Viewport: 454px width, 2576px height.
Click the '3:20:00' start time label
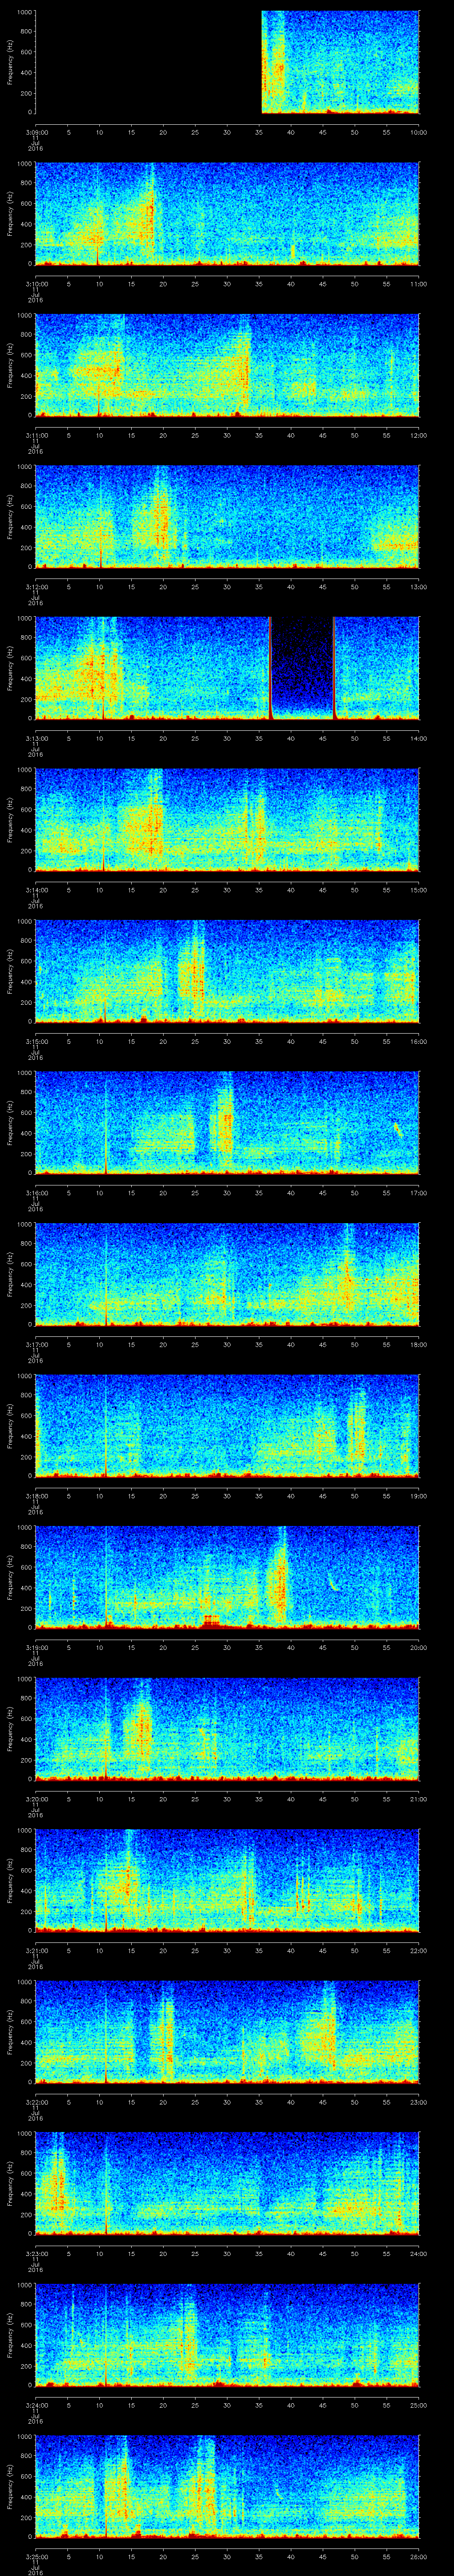[36, 1799]
